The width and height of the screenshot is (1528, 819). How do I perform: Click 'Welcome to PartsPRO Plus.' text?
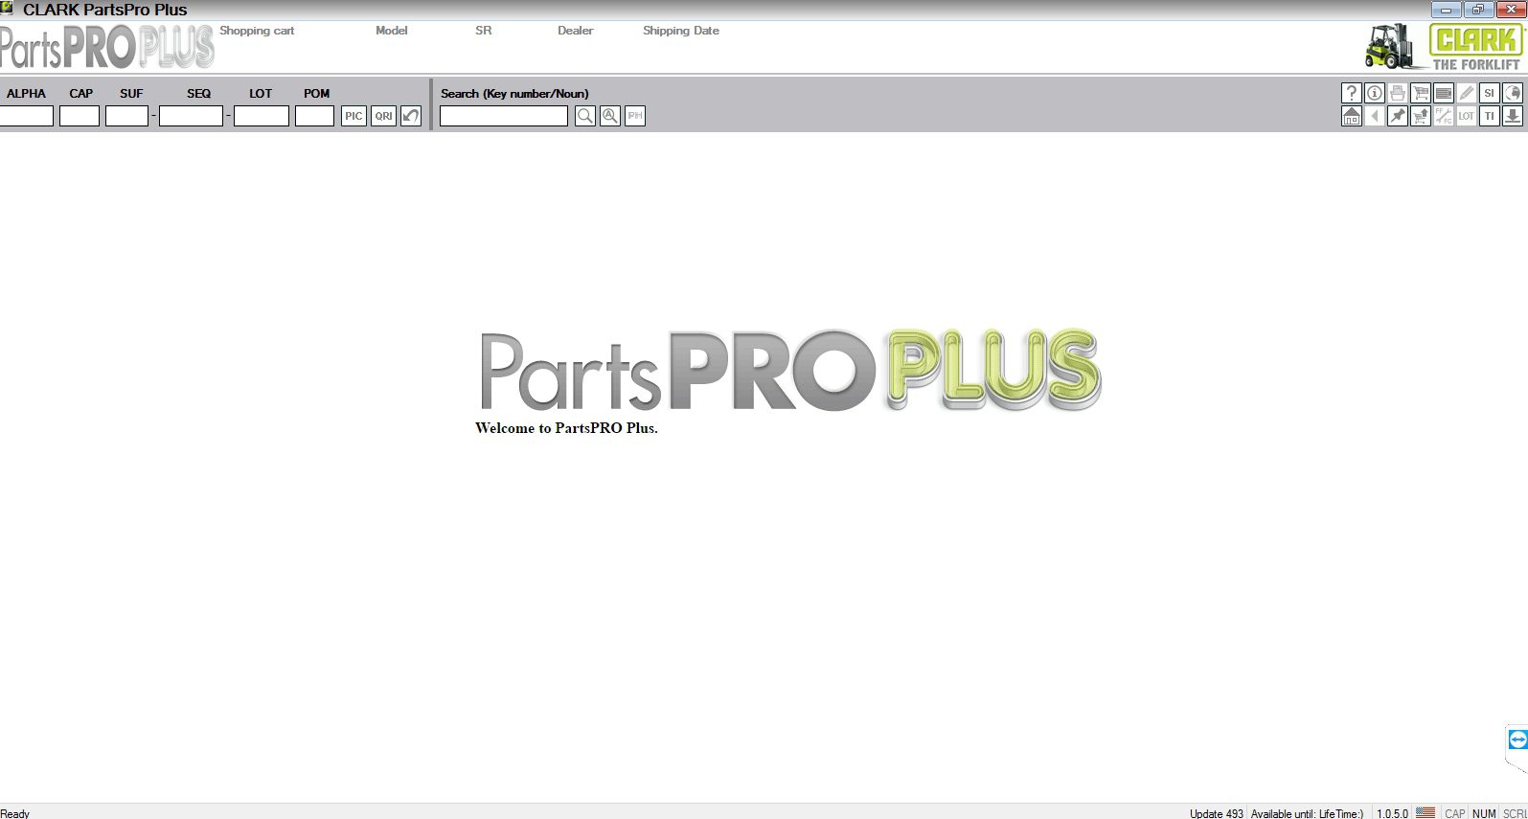point(566,428)
